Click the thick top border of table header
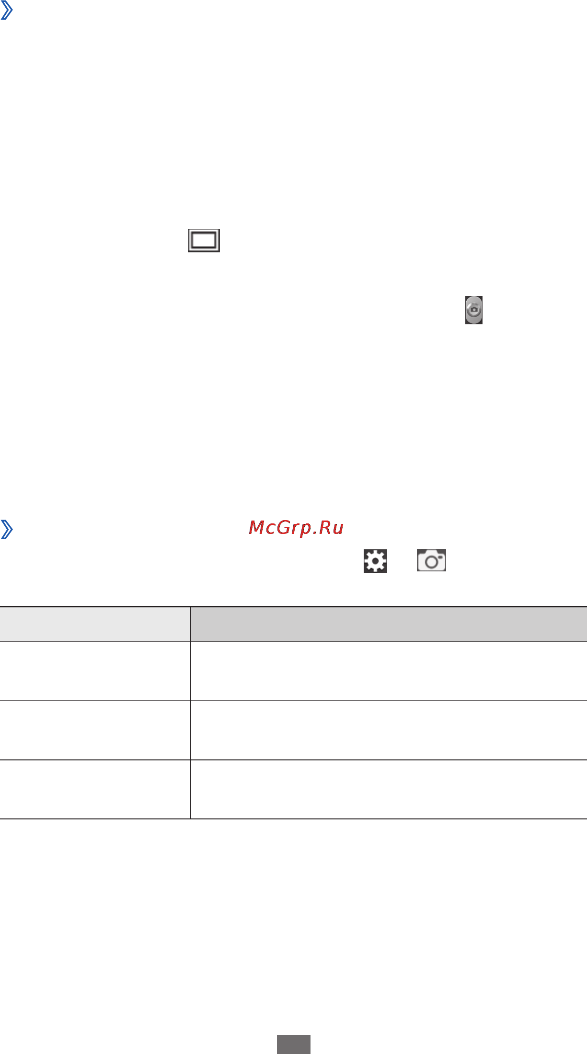The height and width of the screenshot is (1054, 587). click(293, 607)
